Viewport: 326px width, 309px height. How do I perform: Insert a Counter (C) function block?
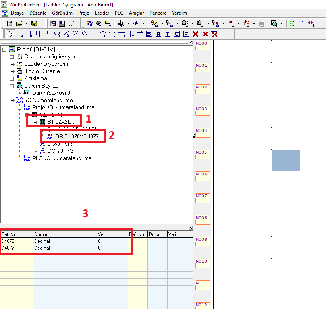[177, 34]
